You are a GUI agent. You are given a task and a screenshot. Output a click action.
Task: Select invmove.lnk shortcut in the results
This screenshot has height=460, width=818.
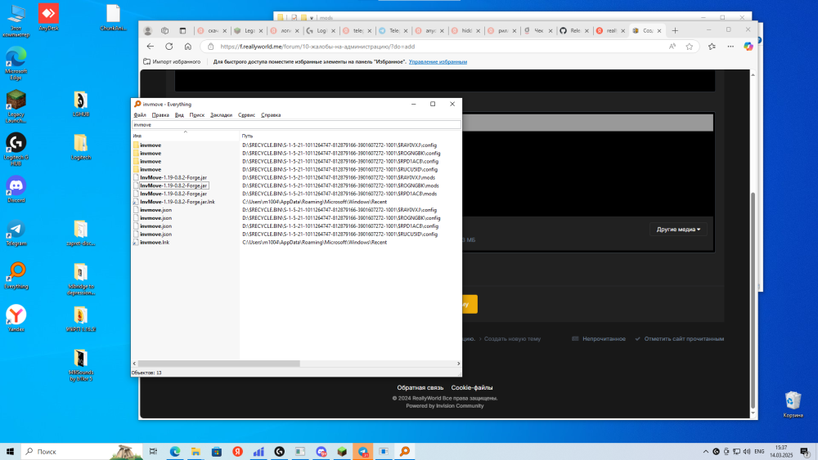click(155, 242)
